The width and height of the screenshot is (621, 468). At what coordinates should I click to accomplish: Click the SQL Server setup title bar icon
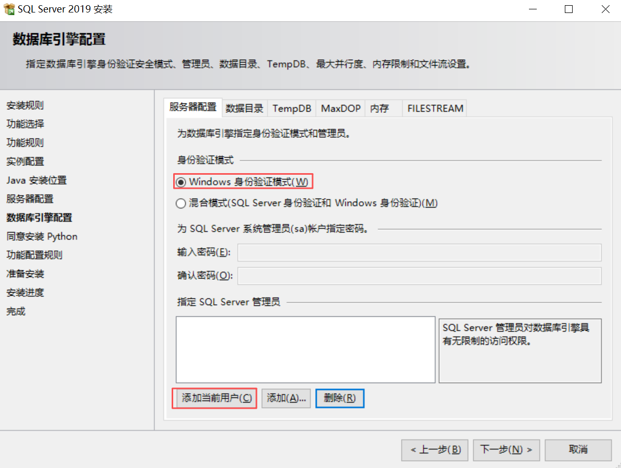click(x=9, y=9)
